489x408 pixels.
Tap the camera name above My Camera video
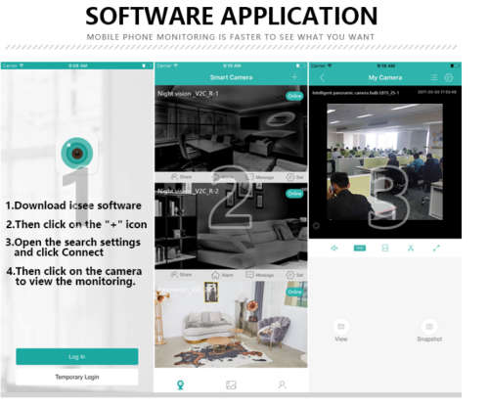coord(355,93)
